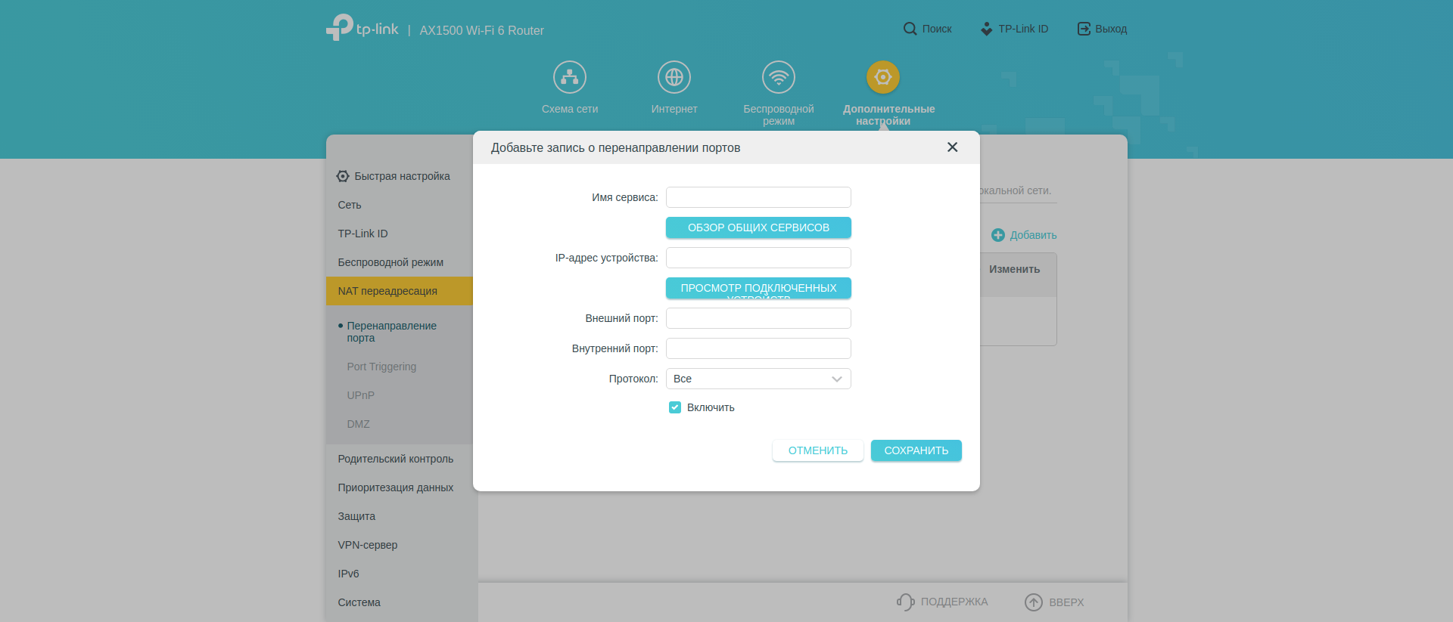The height and width of the screenshot is (622, 1453).
Task: Click the Wireless (Беспроводной режим) Wi-Fi icon
Action: coord(778,77)
